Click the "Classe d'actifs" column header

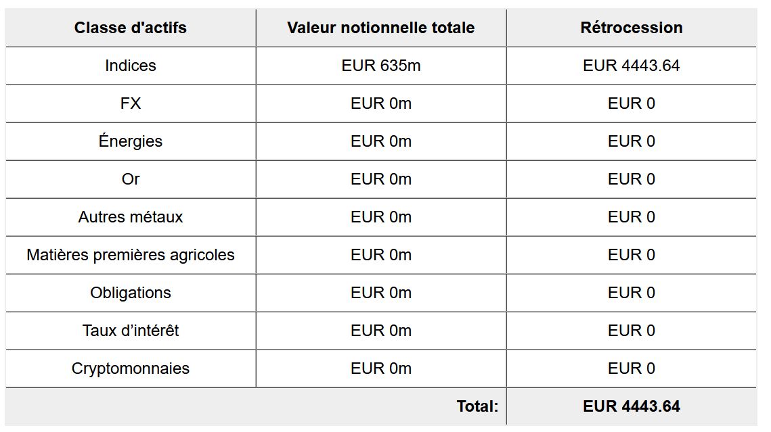[x=131, y=28]
